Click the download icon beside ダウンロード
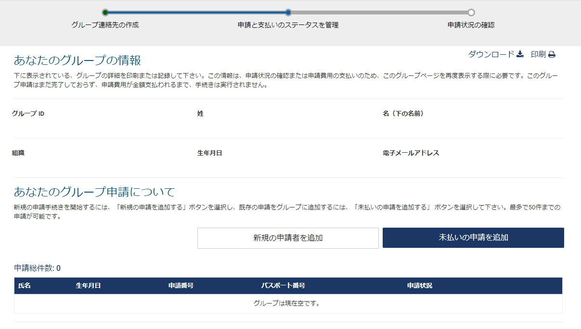Screen dimensions: 581x329 [x=520, y=54]
